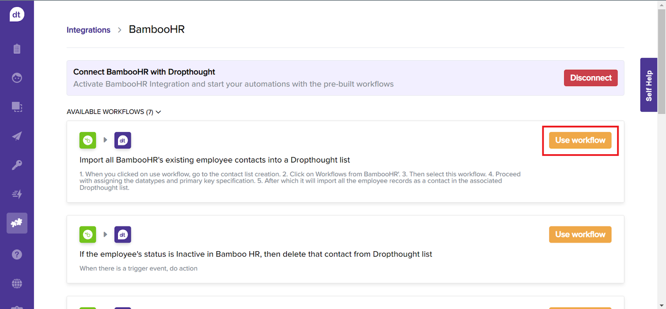Open the clipboard icon in sidebar
The width and height of the screenshot is (666, 309).
click(17, 49)
